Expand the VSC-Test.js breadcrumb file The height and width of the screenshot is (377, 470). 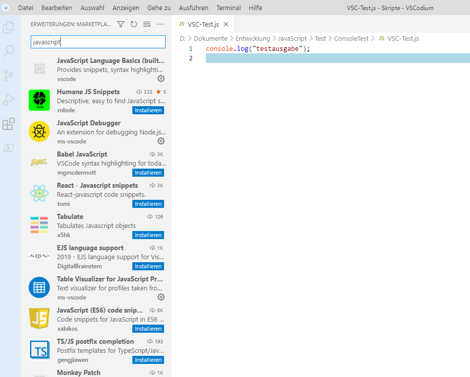tap(399, 39)
